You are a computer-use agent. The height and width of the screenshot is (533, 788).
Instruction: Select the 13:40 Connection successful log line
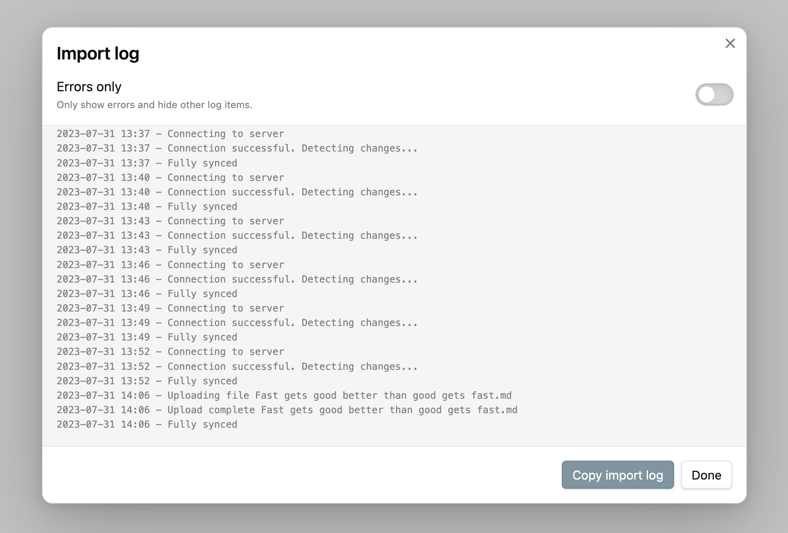237,192
